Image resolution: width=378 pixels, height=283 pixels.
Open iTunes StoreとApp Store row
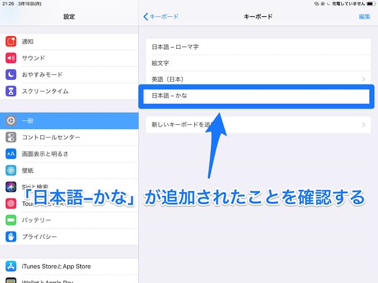pos(69,266)
